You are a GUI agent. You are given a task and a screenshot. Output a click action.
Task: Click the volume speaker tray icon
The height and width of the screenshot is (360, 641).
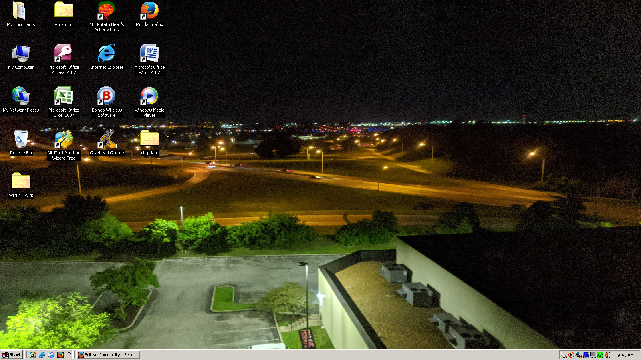(x=607, y=355)
